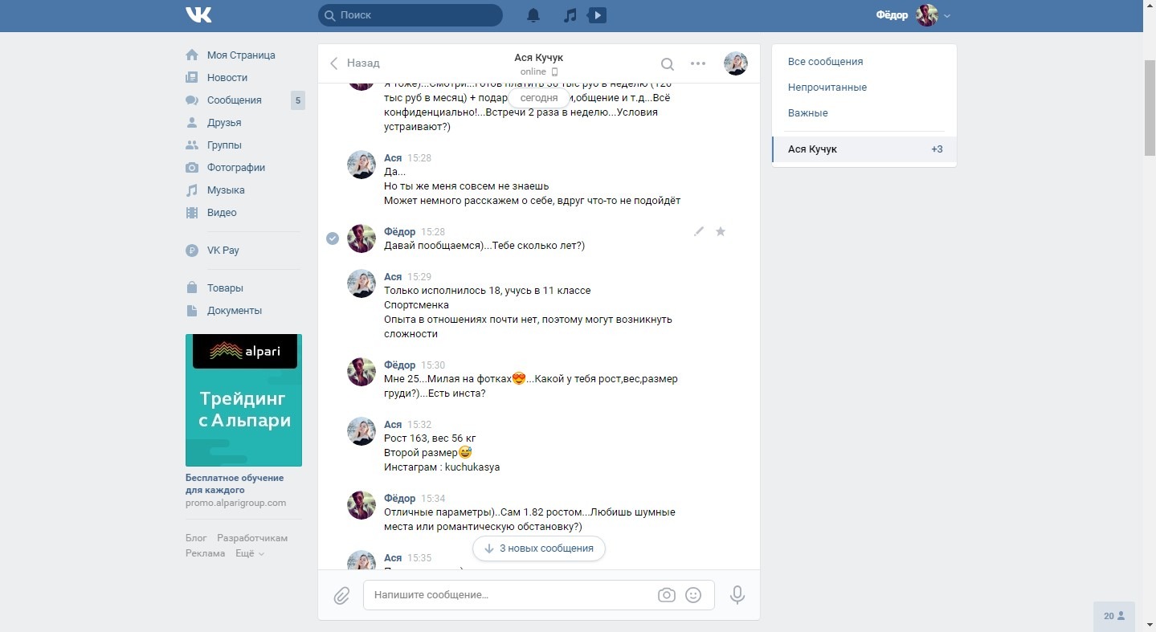This screenshot has height=632, width=1156.
Task: Click the page vertical scrollbar
Action: pyautogui.click(x=1150, y=107)
